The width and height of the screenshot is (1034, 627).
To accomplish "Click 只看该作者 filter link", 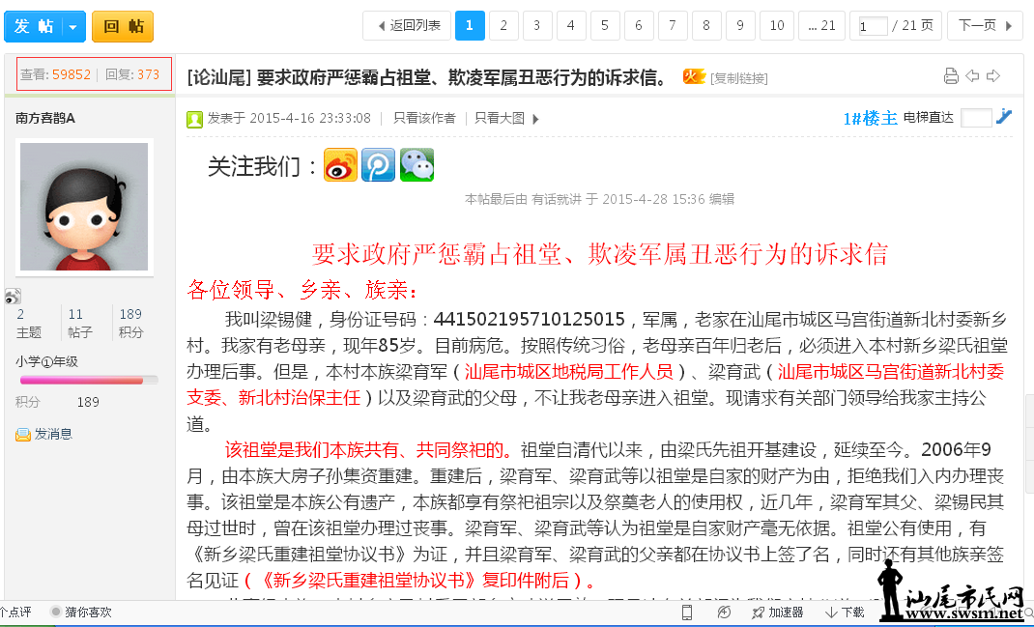I will [x=424, y=119].
